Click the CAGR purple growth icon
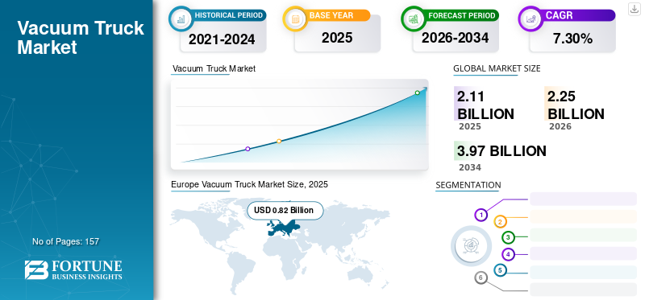 (x=530, y=18)
